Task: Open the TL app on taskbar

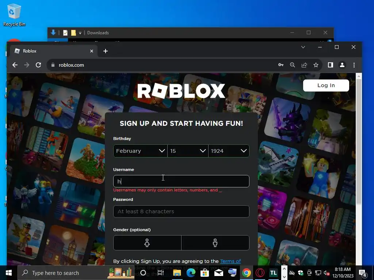Action: [x=274, y=273]
